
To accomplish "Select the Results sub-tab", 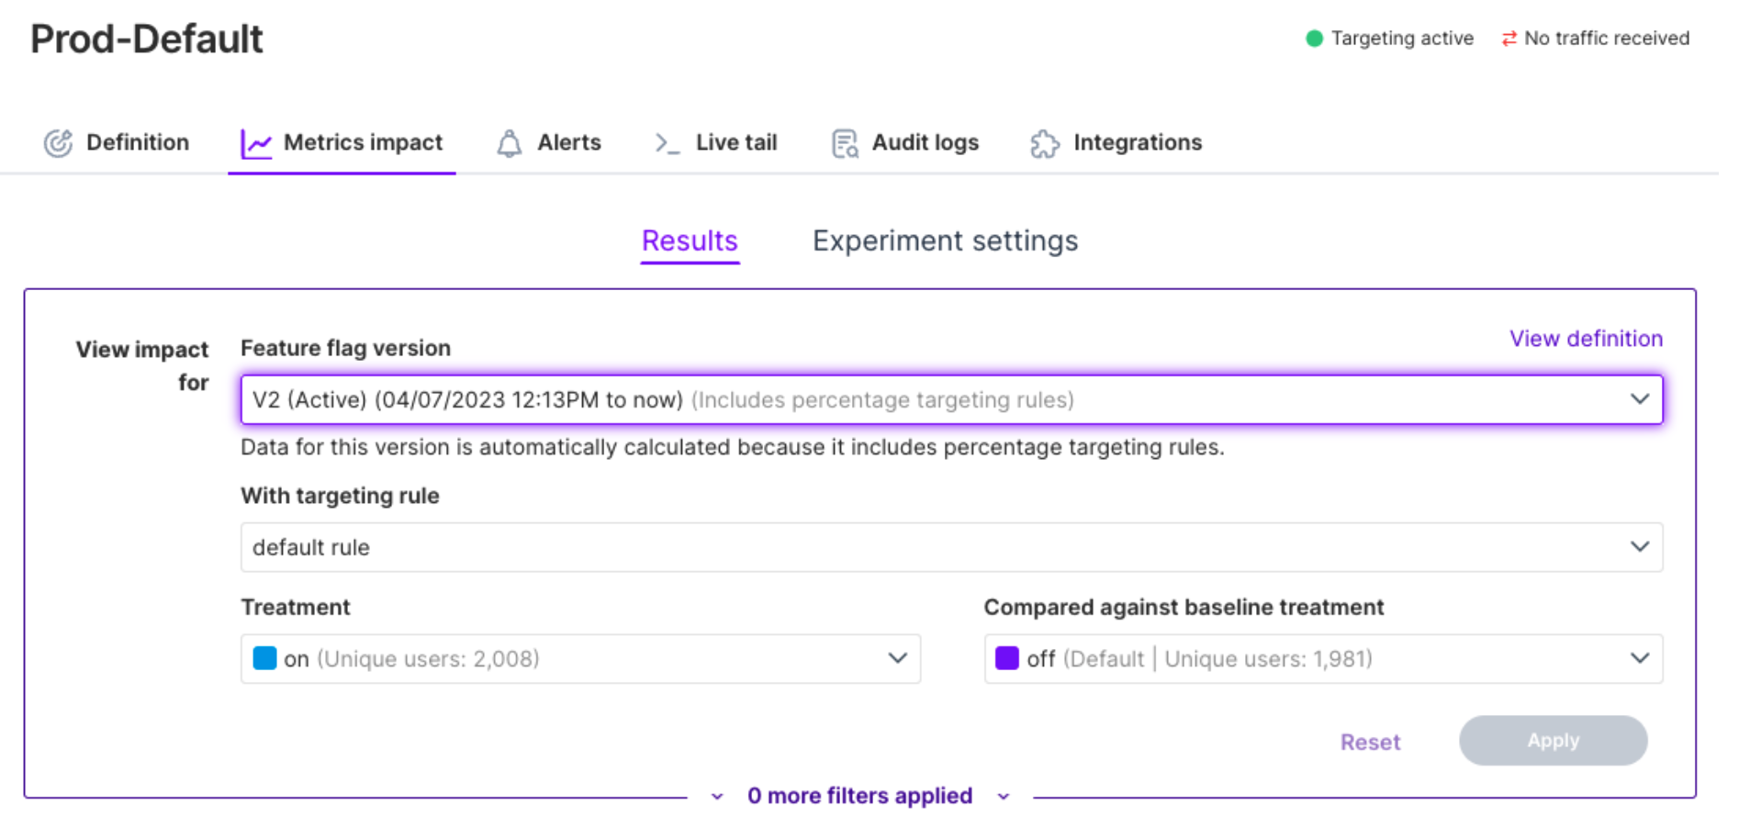I will pyautogui.click(x=690, y=241).
